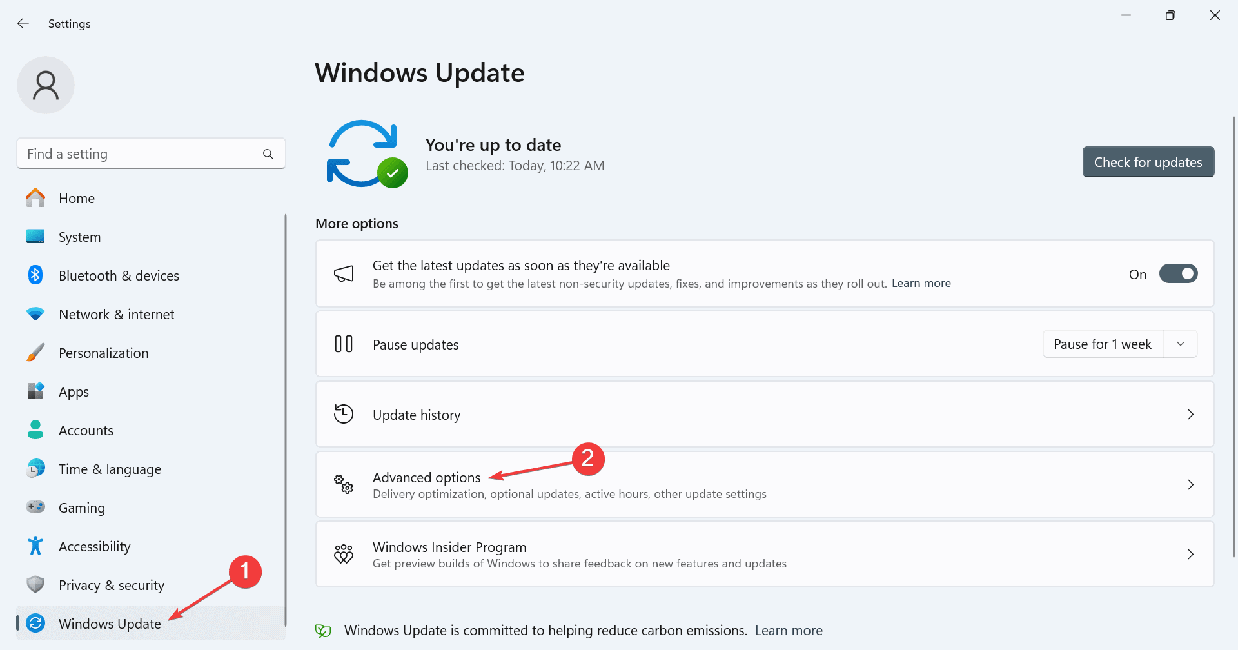Open the carbon emissions Learn more link
This screenshot has width=1238, height=650.
[x=788, y=630]
